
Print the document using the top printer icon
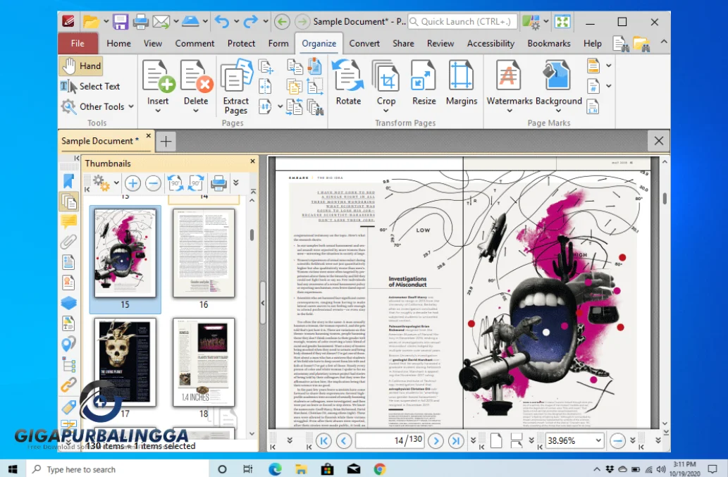point(140,21)
